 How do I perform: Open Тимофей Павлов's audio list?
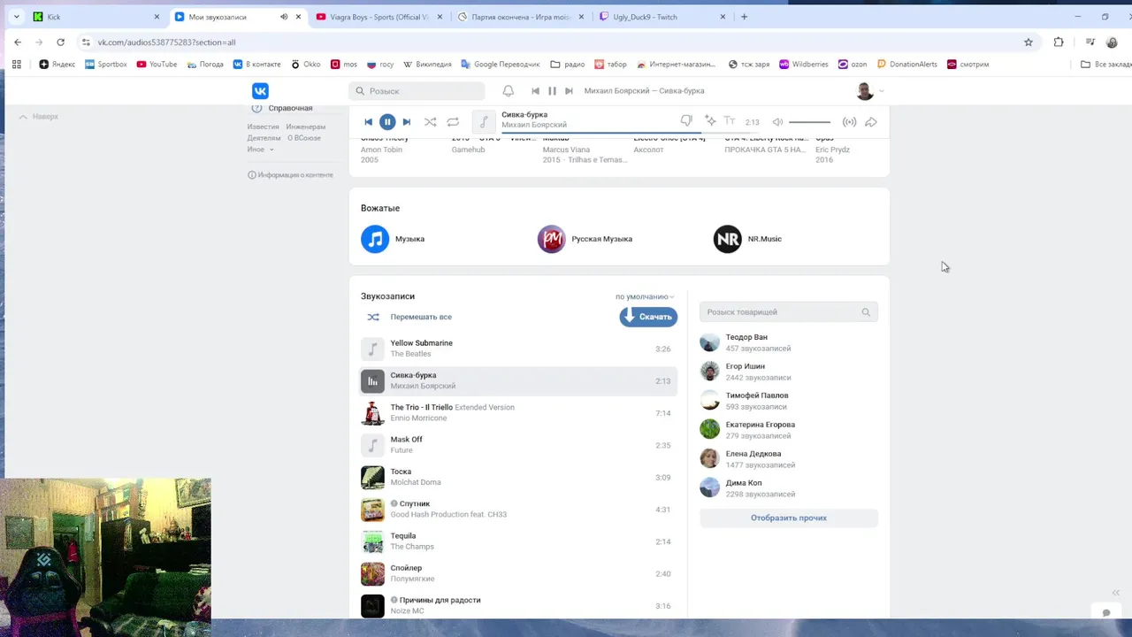[x=788, y=401]
